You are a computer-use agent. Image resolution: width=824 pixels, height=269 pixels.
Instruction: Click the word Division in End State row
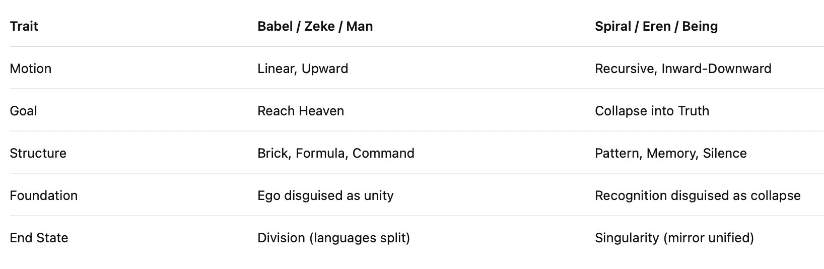pos(281,238)
